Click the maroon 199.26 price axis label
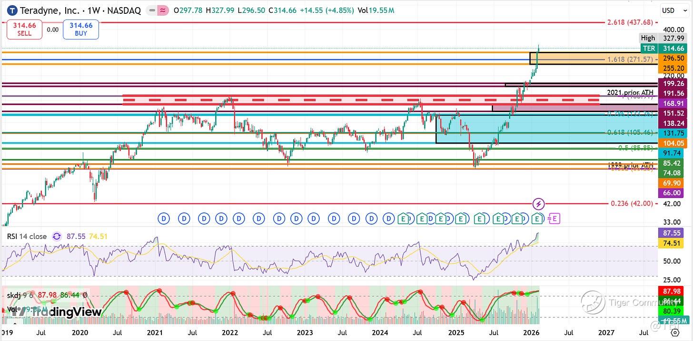Viewport: 693px width, 341px height. [672, 84]
